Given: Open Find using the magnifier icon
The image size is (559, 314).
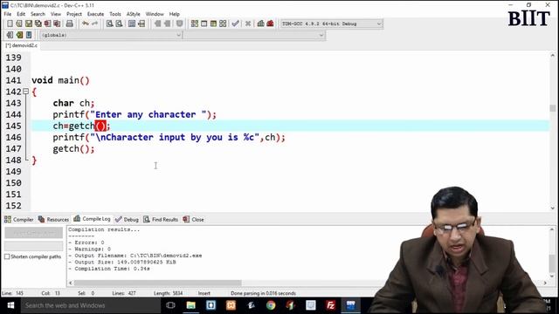Looking at the screenshot, I should point(110,24).
